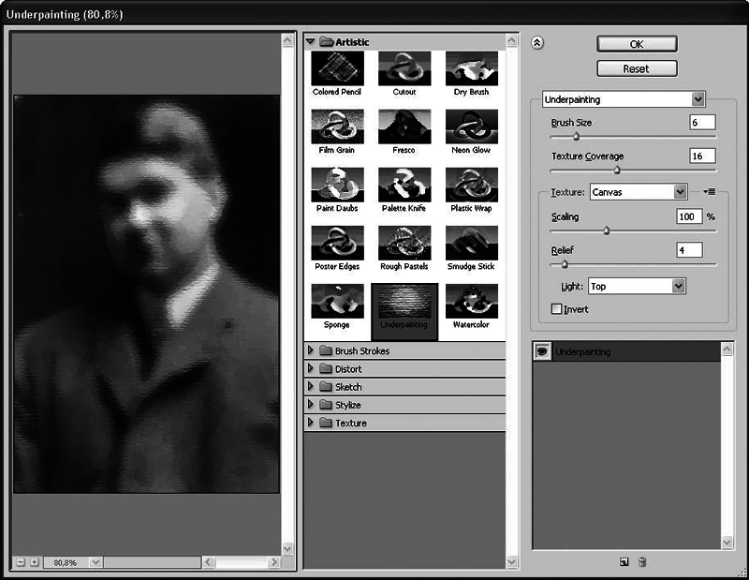Delete the current effect layer
The height and width of the screenshot is (580, 749).
click(x=642, y=560)
